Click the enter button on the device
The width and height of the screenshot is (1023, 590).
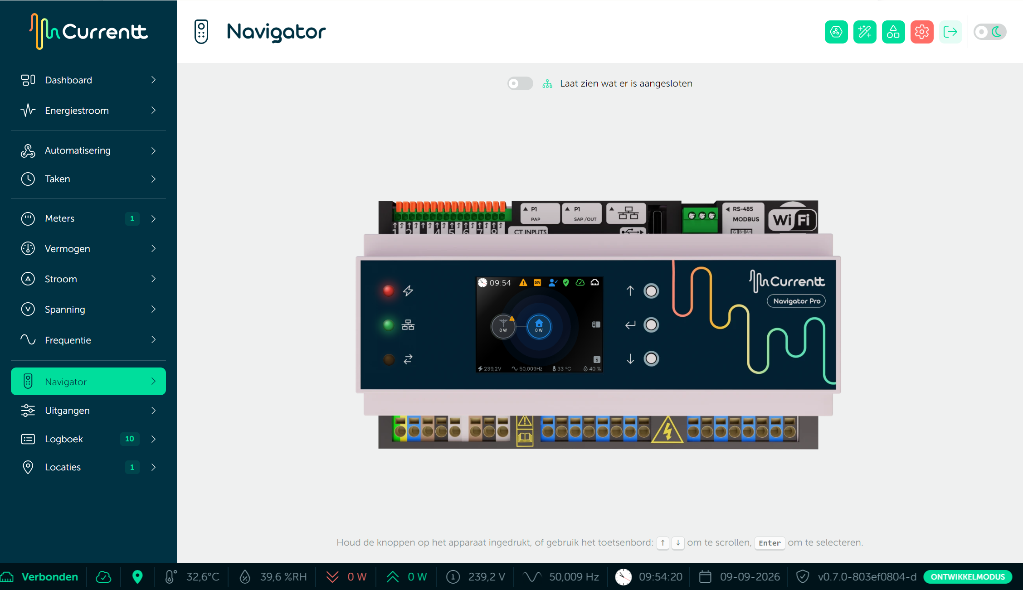click(x=651, y=325)
